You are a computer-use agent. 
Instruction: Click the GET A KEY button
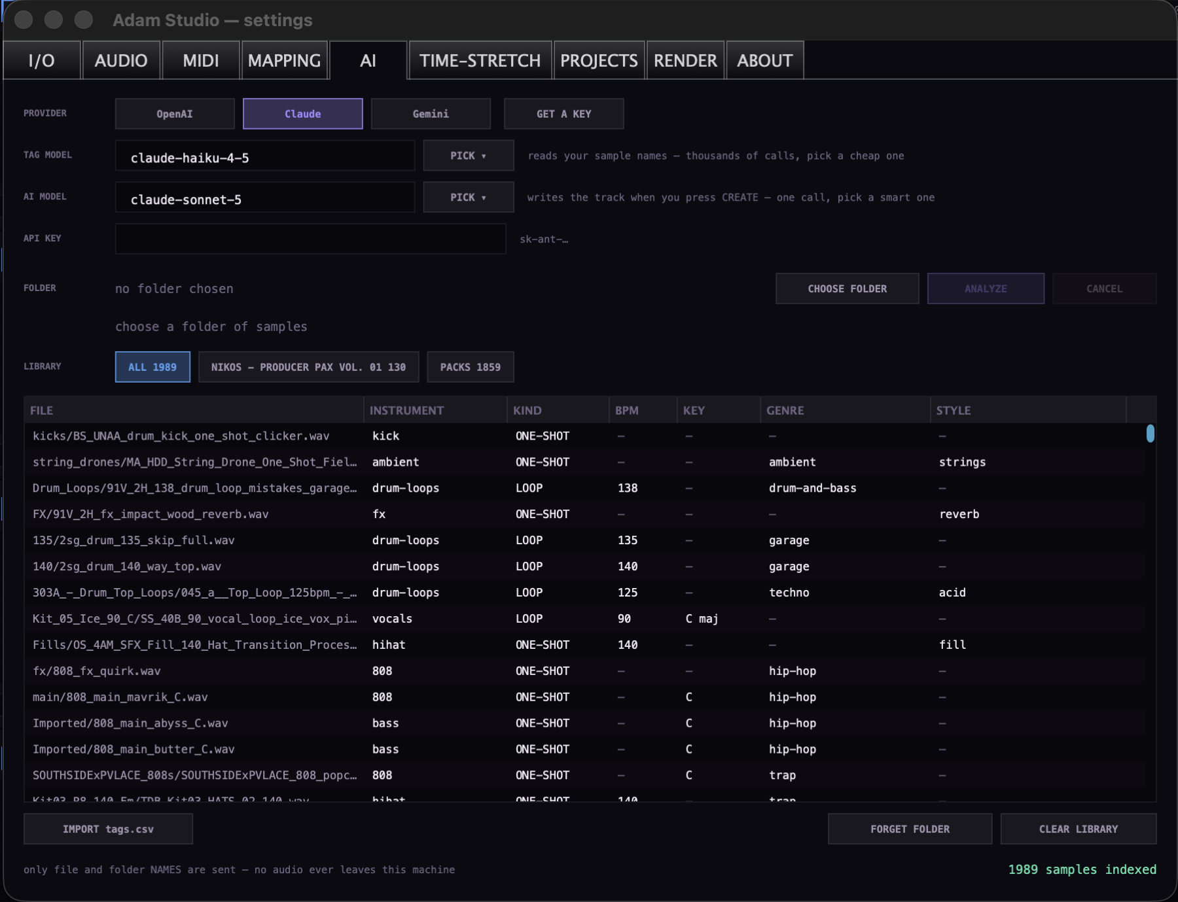point(563,114)
